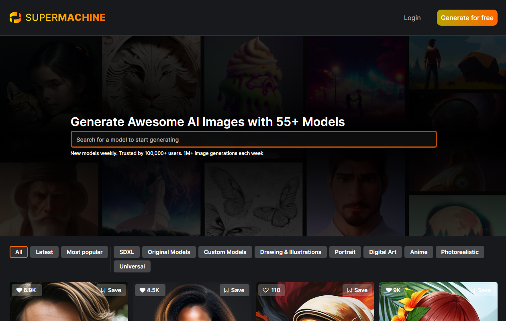Click the Supermachine logo icon

(15, 18)
